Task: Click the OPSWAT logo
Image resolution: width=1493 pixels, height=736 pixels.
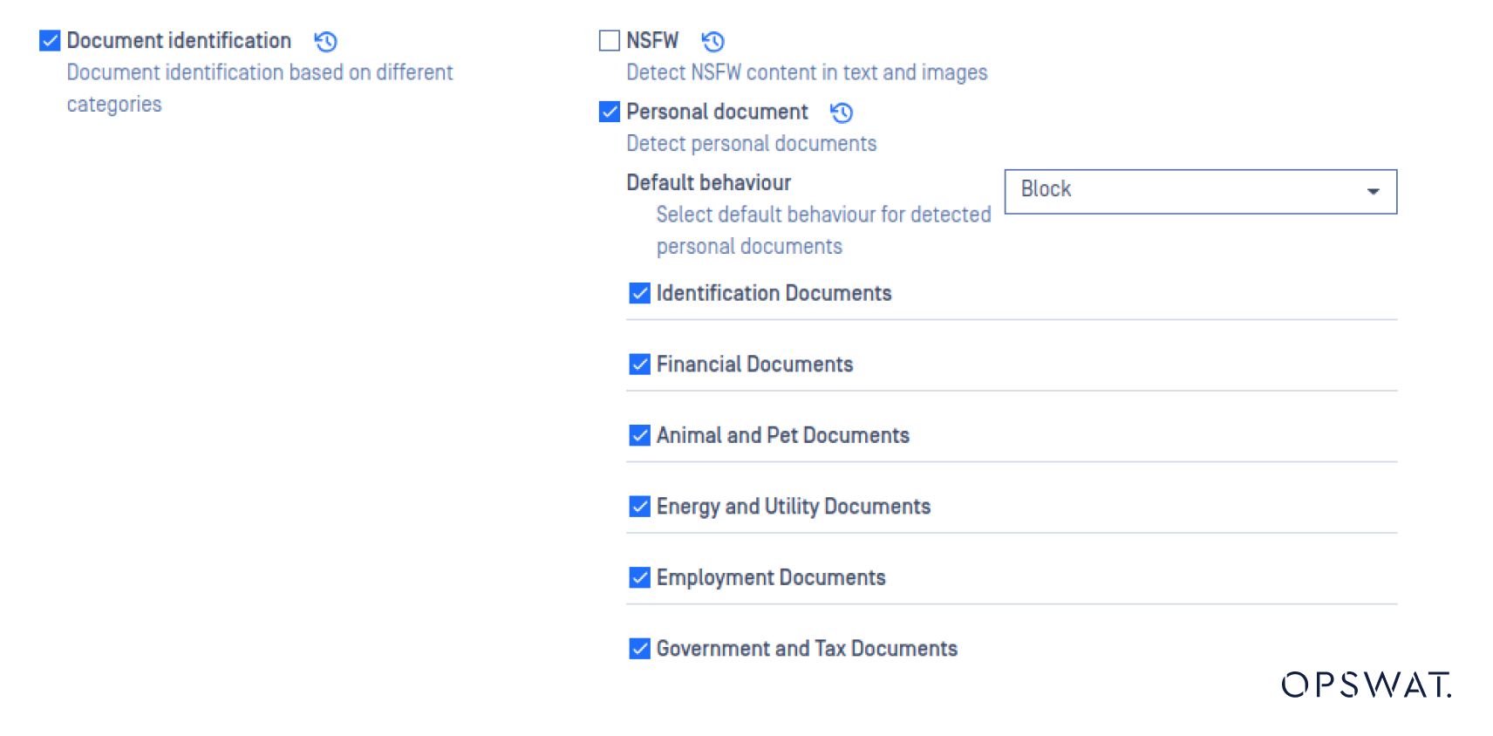Action: (1366, 685)
